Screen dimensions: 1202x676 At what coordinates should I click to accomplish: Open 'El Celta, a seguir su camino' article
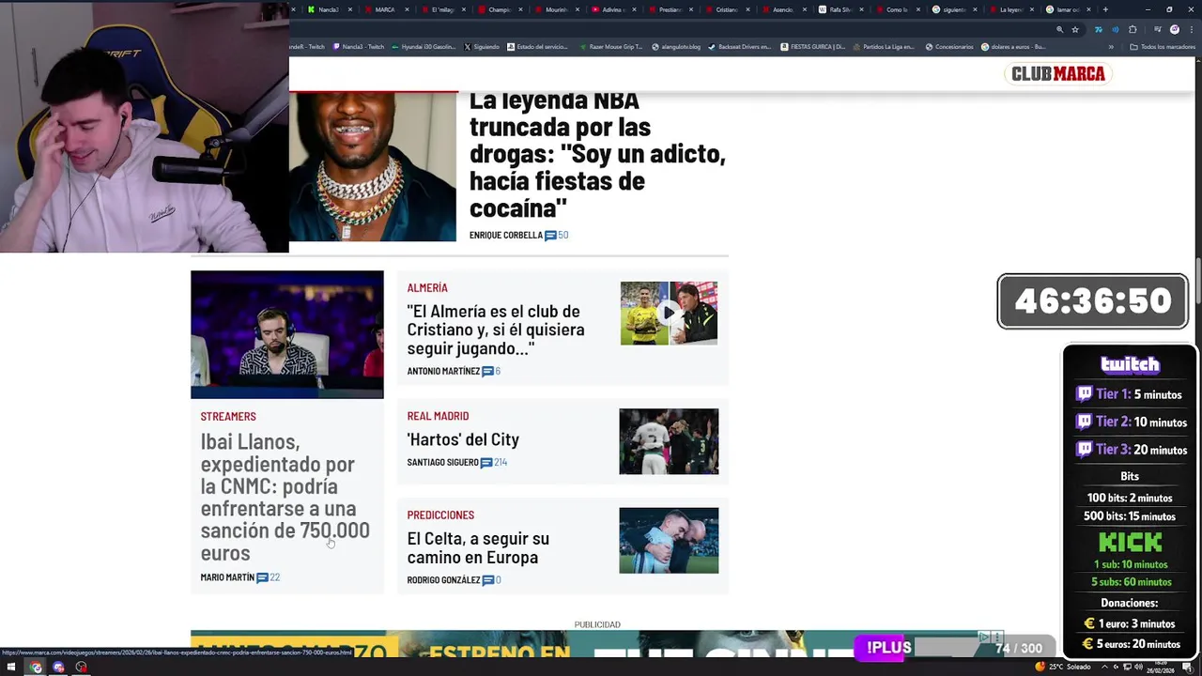tap(478, 547)
